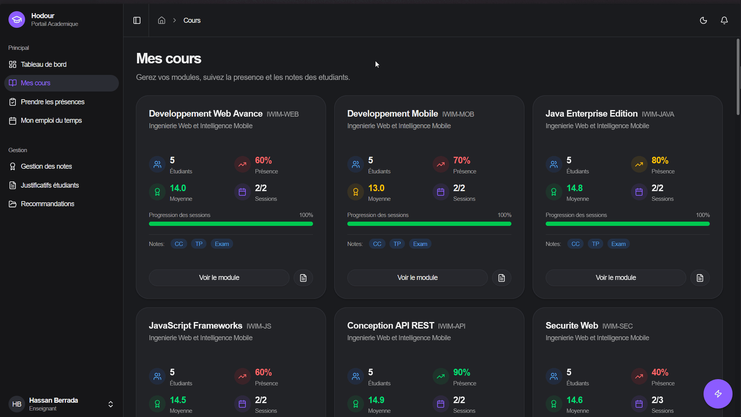Viewport: 741px width, 417px height.
Task: Open the notifications bell
Action: point(724,20)
